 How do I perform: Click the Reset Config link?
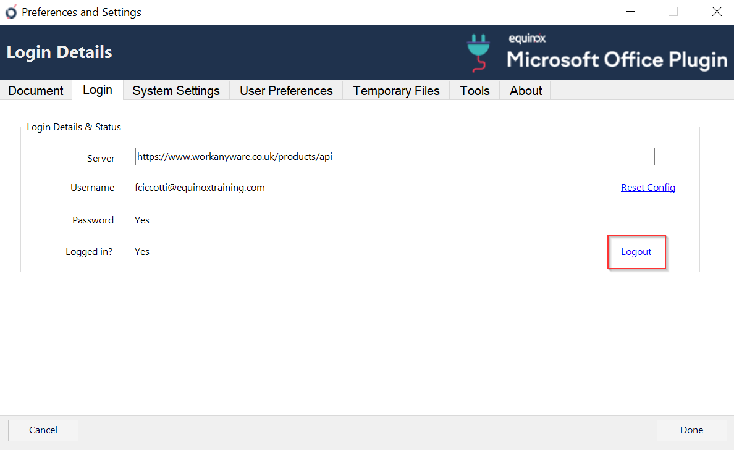648,188
